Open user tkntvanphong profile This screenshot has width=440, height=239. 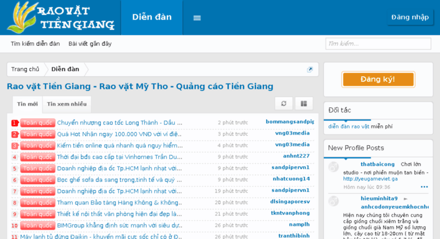(291, 213)
